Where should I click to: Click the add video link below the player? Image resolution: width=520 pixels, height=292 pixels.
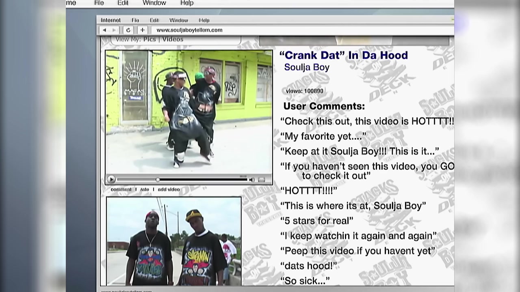click(x=169, y=189)
